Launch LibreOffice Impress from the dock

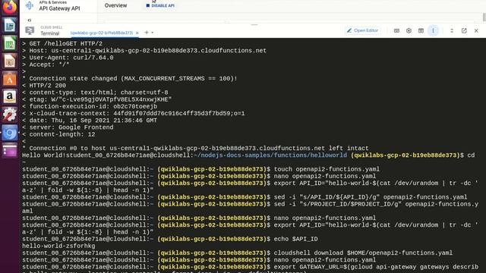coord(10,61)
